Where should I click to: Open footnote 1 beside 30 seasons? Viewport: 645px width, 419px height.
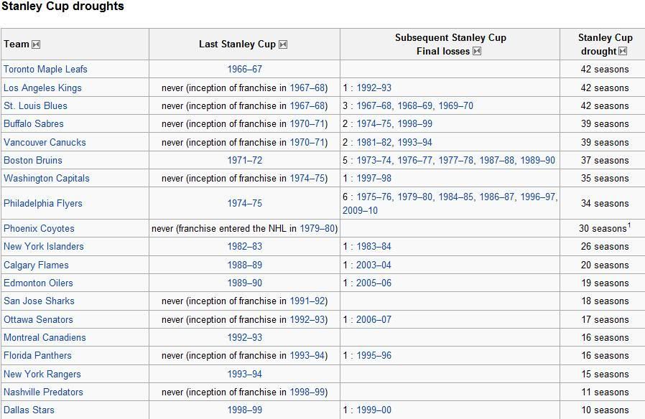tap(629, 225)
